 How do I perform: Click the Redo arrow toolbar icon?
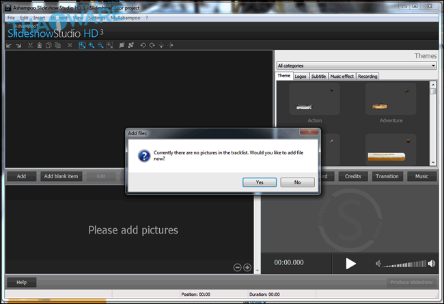click(x=18, y=45)
